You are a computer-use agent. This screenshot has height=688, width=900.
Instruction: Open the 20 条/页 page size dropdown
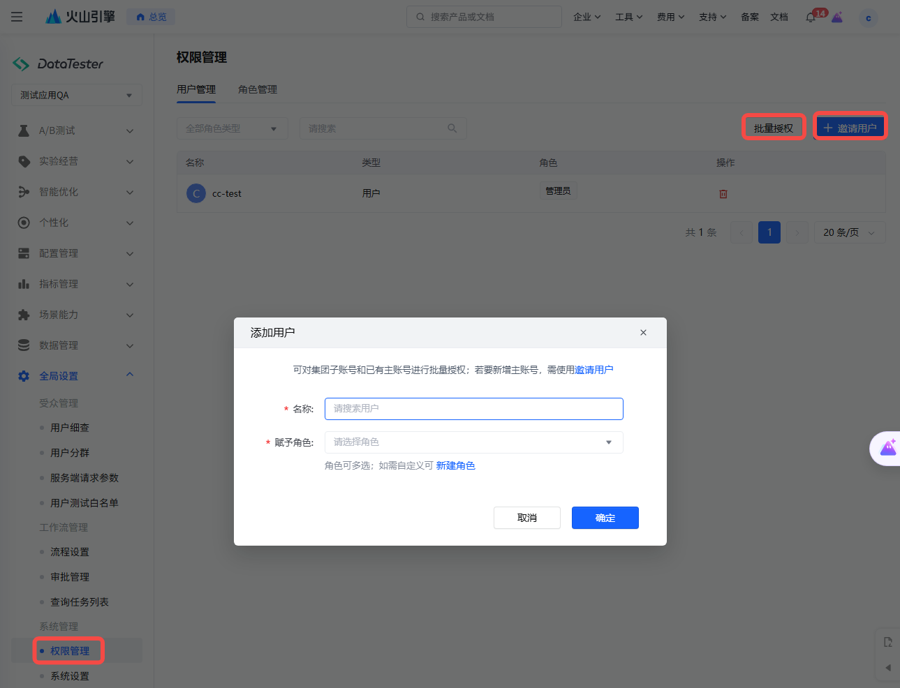(x=850, y=232)
